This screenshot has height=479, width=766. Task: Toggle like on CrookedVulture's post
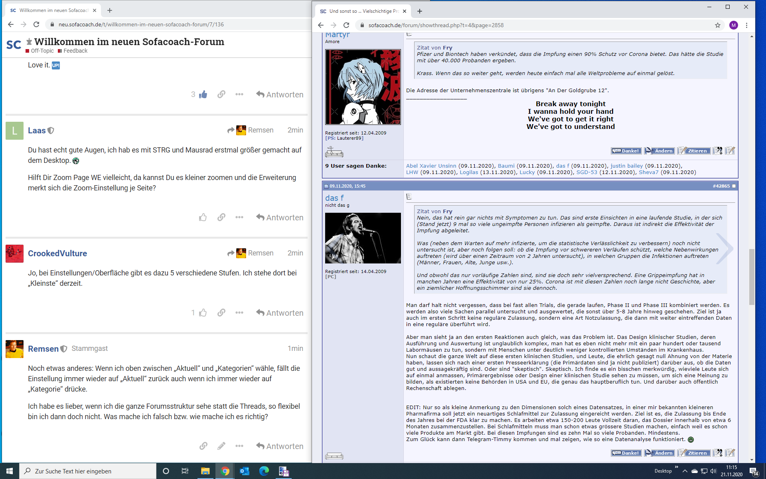click(203, 313)
